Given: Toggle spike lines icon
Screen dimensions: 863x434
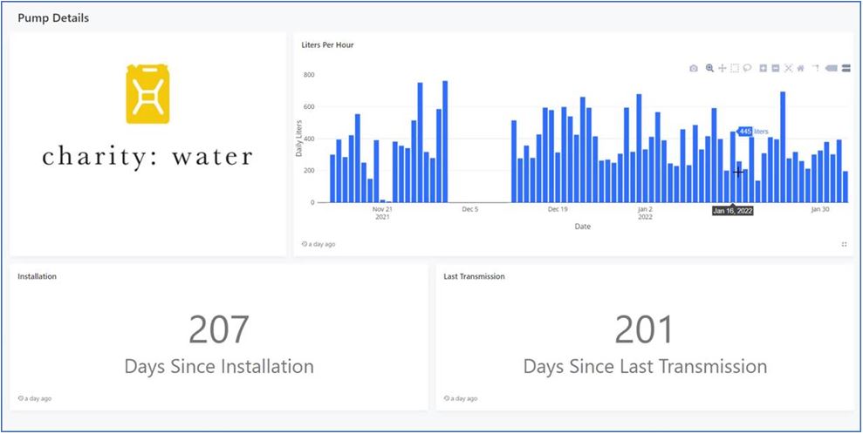Looking at the screenshot, I should pos(816,68).
